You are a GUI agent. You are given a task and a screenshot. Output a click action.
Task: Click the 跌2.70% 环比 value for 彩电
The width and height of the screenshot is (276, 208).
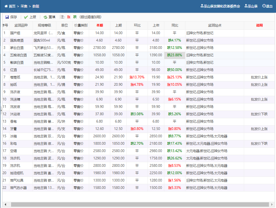pyautogui.click(x=137, y=143)
